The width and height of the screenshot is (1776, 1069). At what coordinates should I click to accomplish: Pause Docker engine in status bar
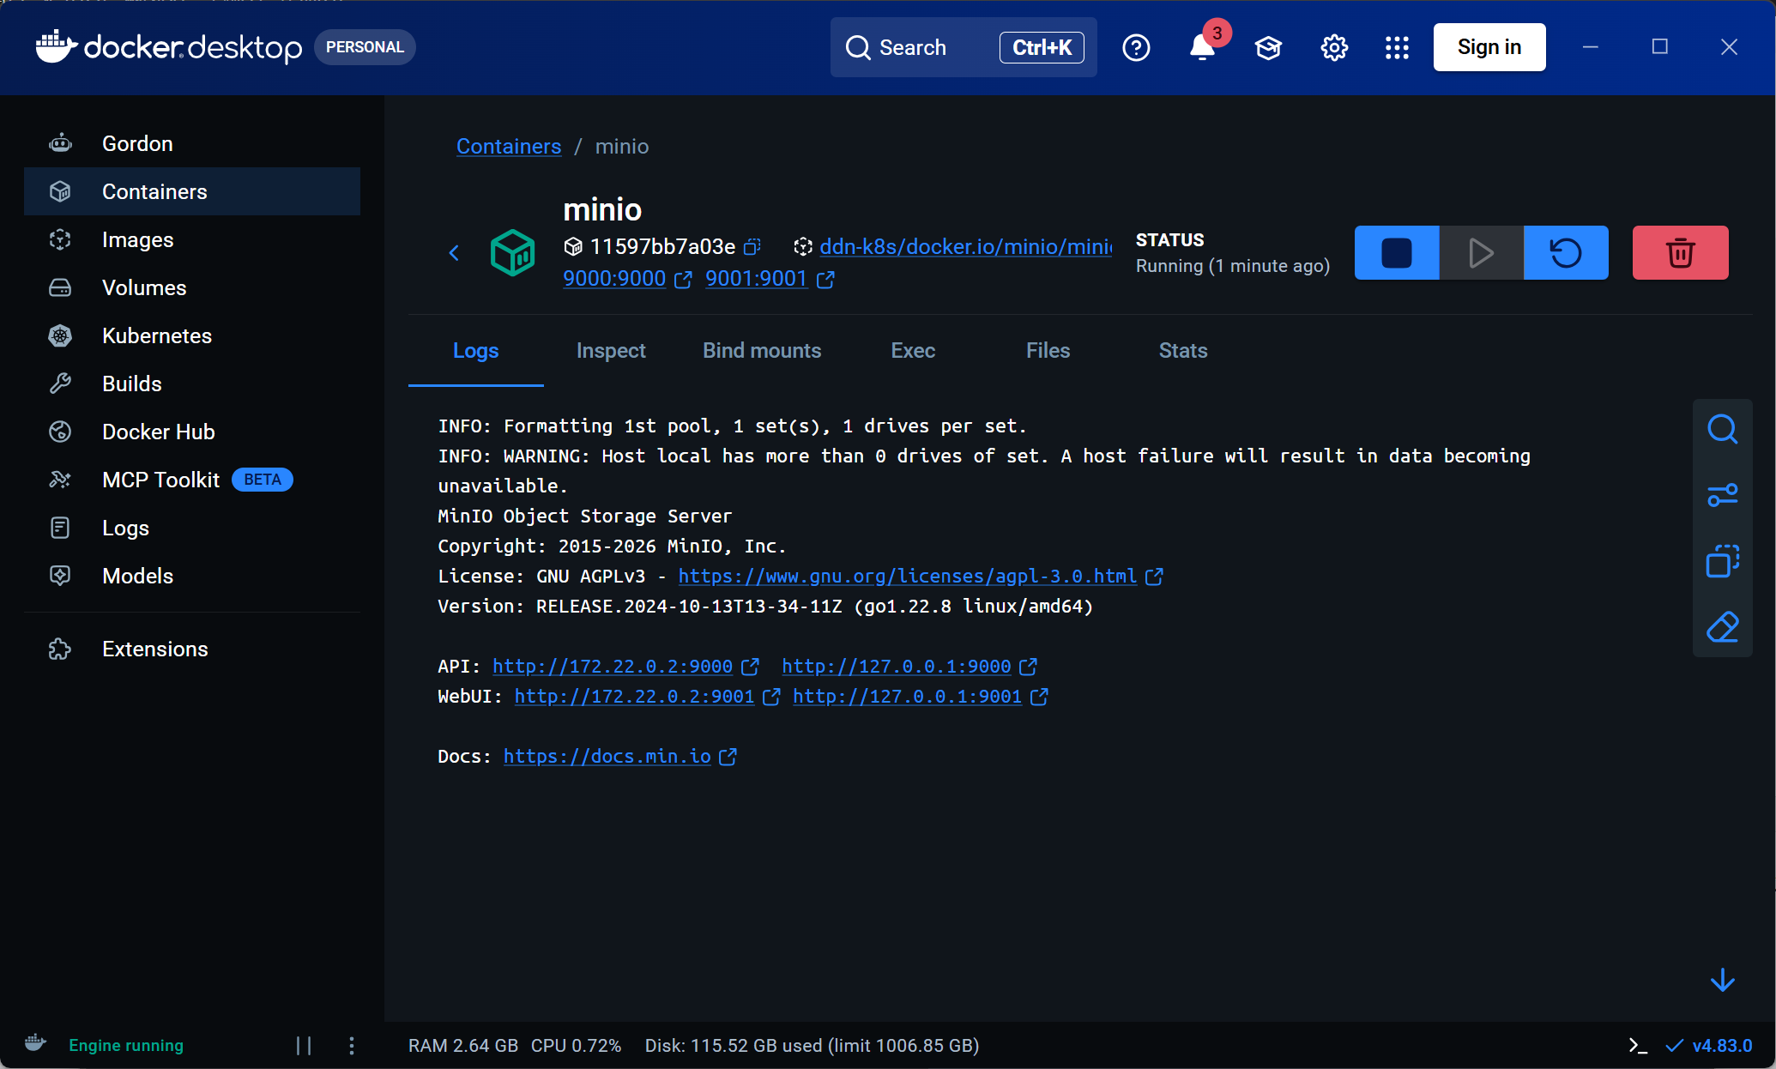304,1045
